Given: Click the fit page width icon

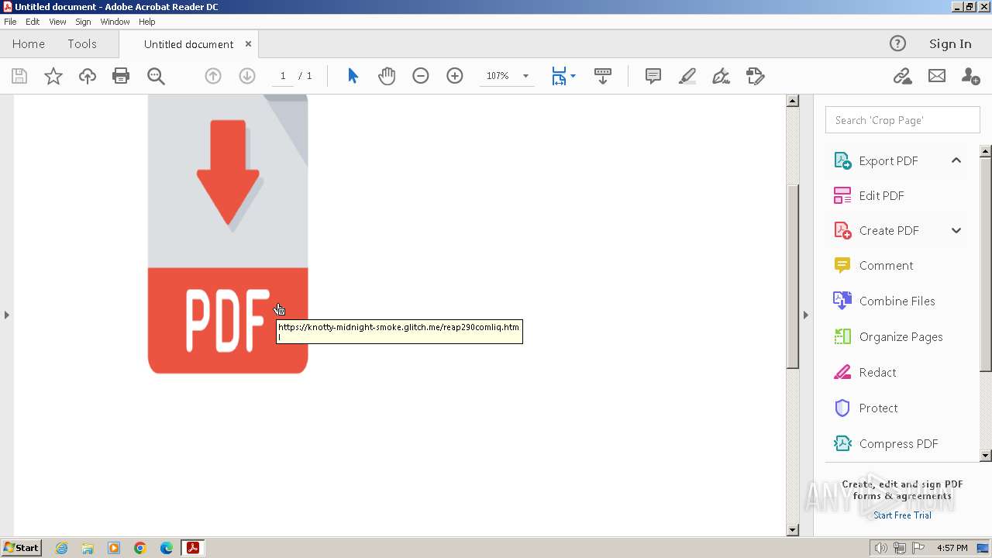Looking at the screenshot, I should [x=559, y=76].
